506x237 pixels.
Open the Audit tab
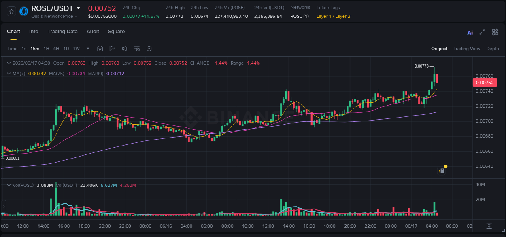[x=93, y=32]
